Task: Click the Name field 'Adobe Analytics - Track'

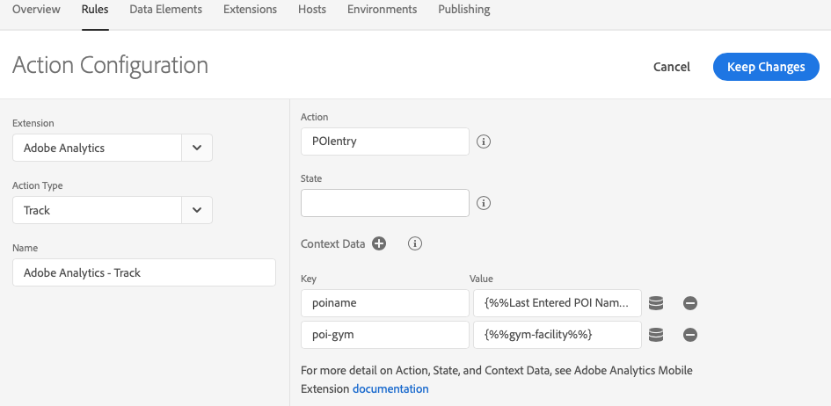Action: (144, 272)
